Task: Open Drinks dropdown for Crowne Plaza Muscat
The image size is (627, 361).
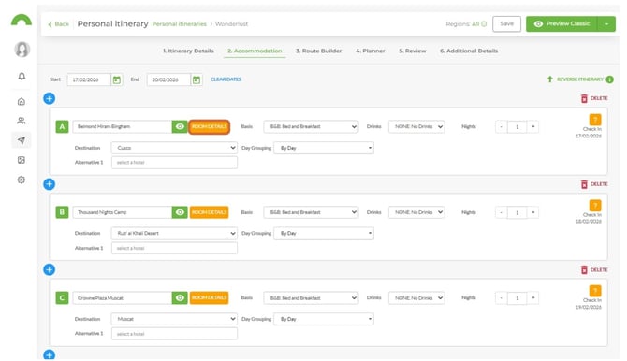Action: click(416, 297)
